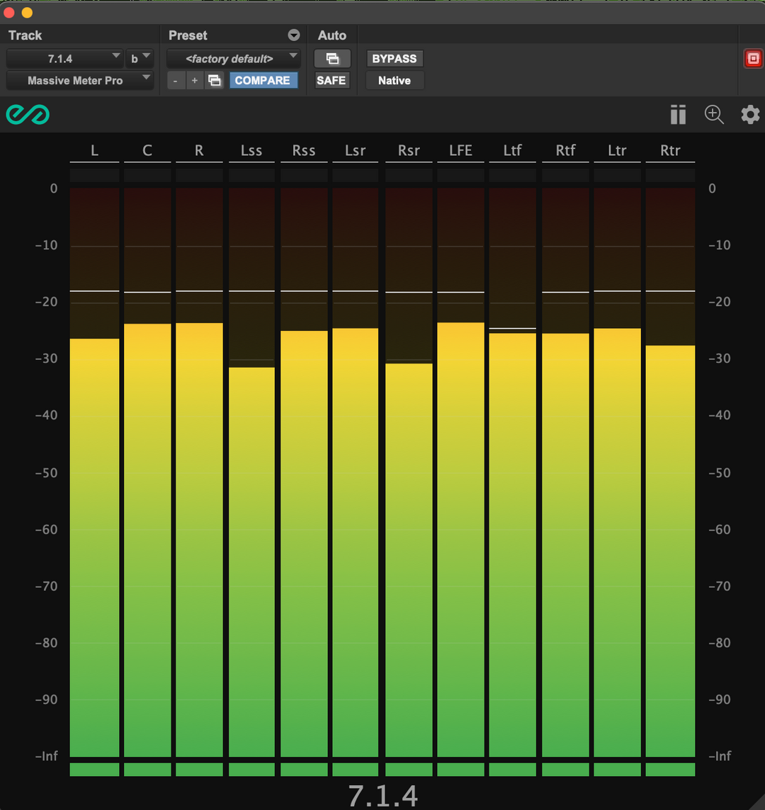
Task: Click the zoom magnifier icon
Action: [x=714, y=115]
